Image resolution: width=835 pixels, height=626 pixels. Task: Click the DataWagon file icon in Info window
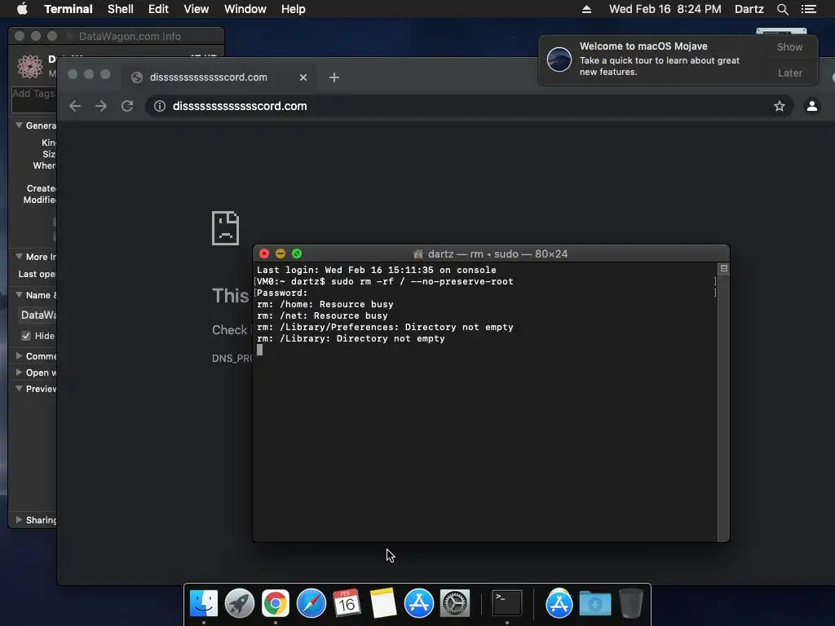(30, 66)
